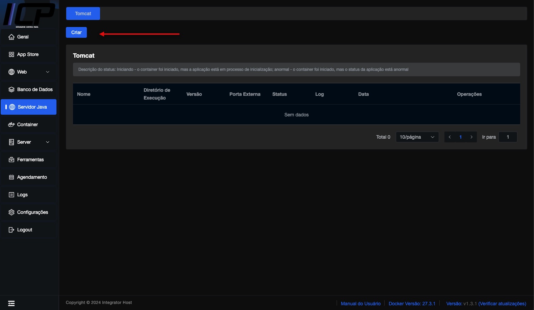Click the Logout exit icon
Viewport: 534px width, 310px height.
(11, 230)
